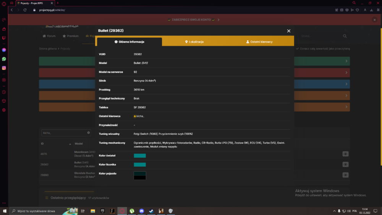Open the Downloads icon in toolbar
The height and width of the screenshot is (215, 382).
[372, 10]
